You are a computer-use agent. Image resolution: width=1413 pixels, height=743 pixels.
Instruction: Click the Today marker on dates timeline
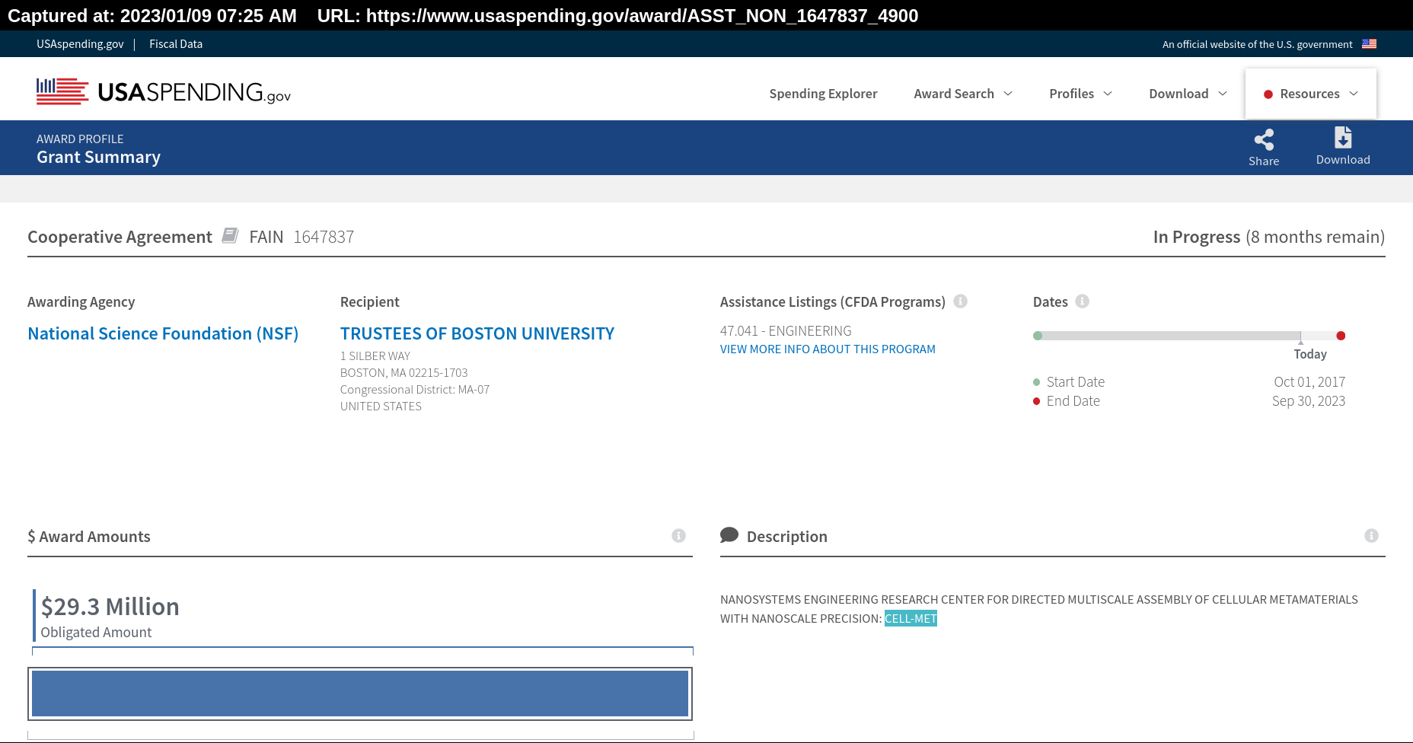click(x=1310, y=354)
